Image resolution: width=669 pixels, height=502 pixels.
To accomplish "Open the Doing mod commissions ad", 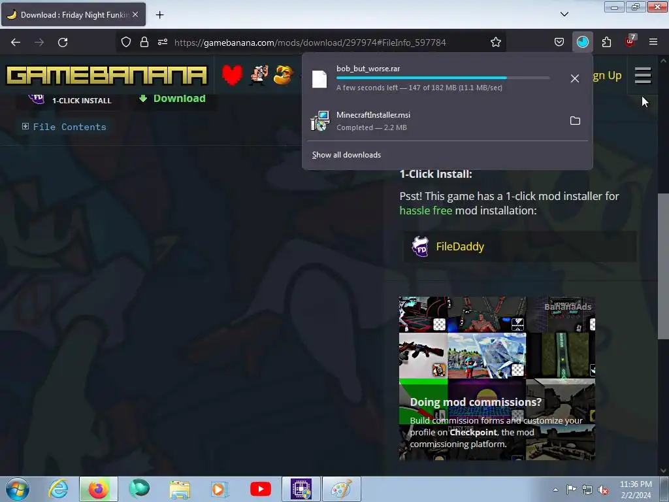I will pos(497,378).
